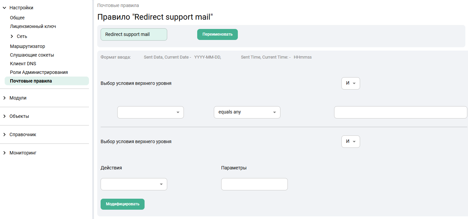Go to Лицензионный ключ page
468x219 pixels.
pos(33,26)
